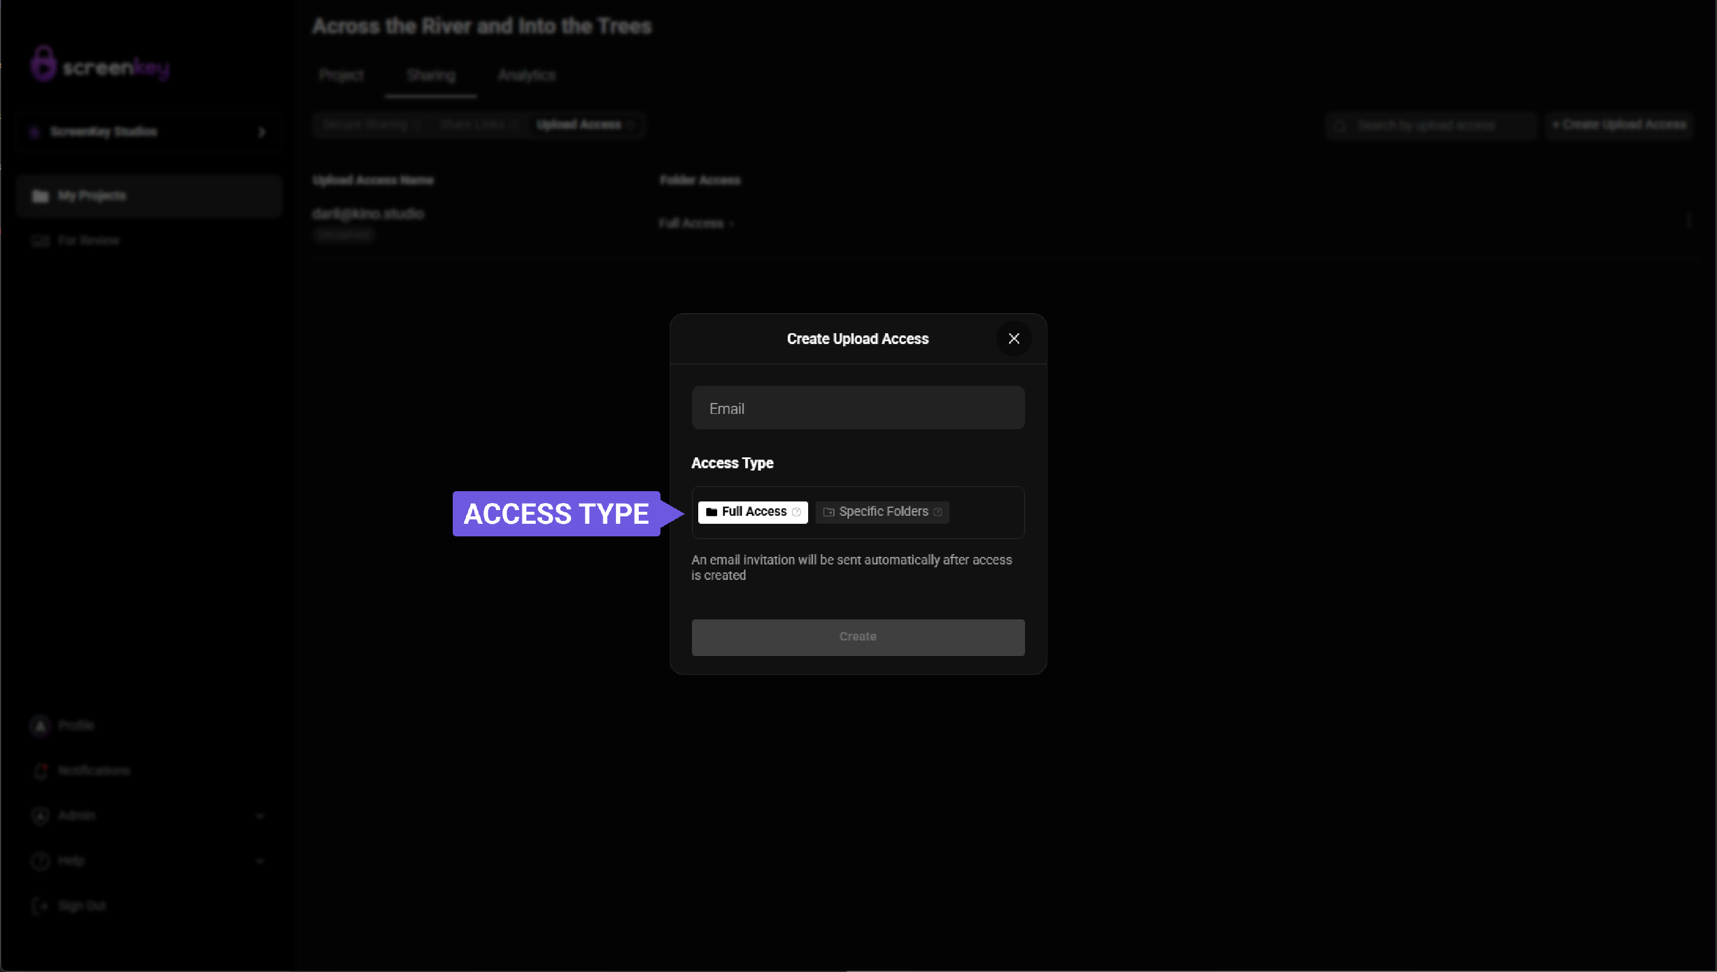This screenshot has width=1717, height=972.
Task: Click the Create button in the dialog
Action: coord(857,637)
